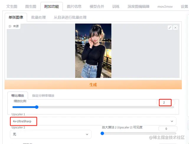This screenshot has width=189, height=144.
Task: Open the Upscaler 2 dropdown showing 无
Action: [50, 134]
